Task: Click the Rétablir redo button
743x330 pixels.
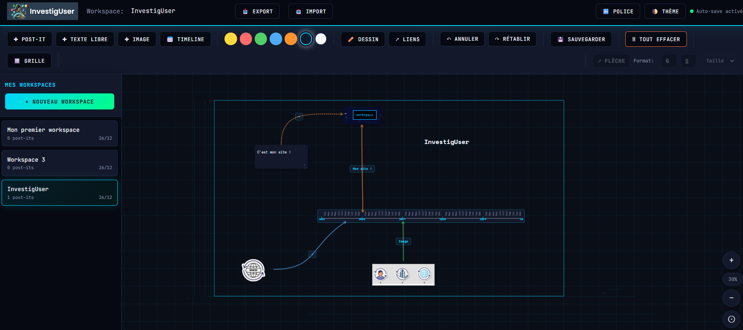Action: [512, 39]
